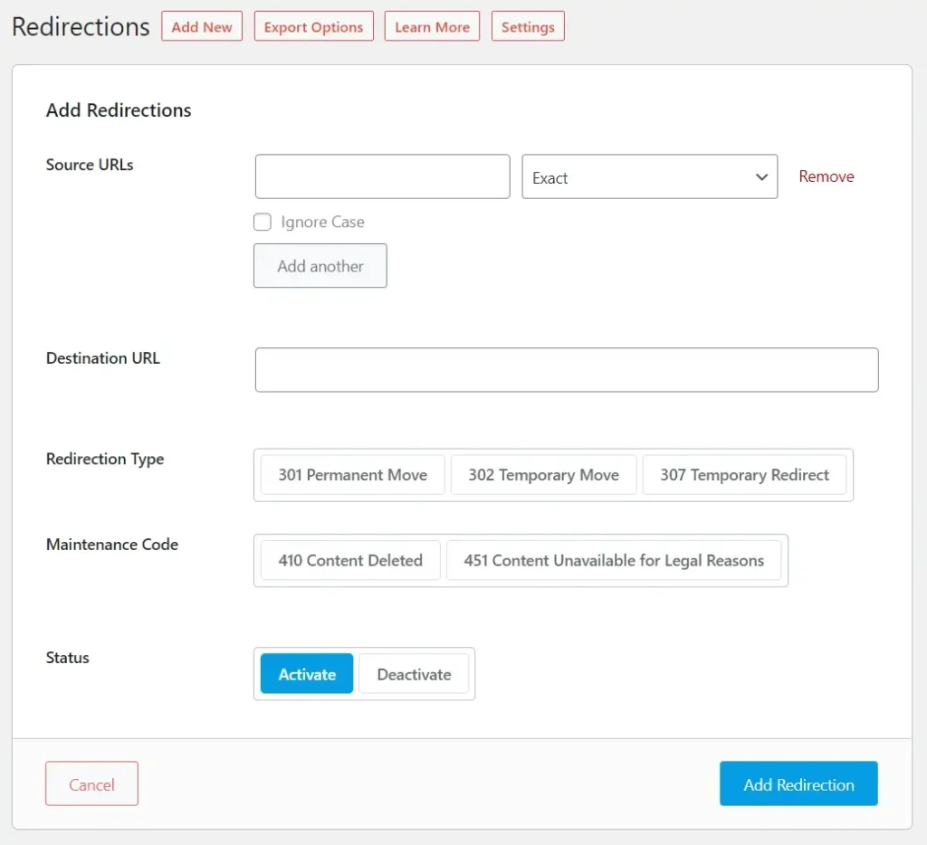Click the Source URLs label
The height and width of the screenshot is (845, 927).
[x=90, y=165]
